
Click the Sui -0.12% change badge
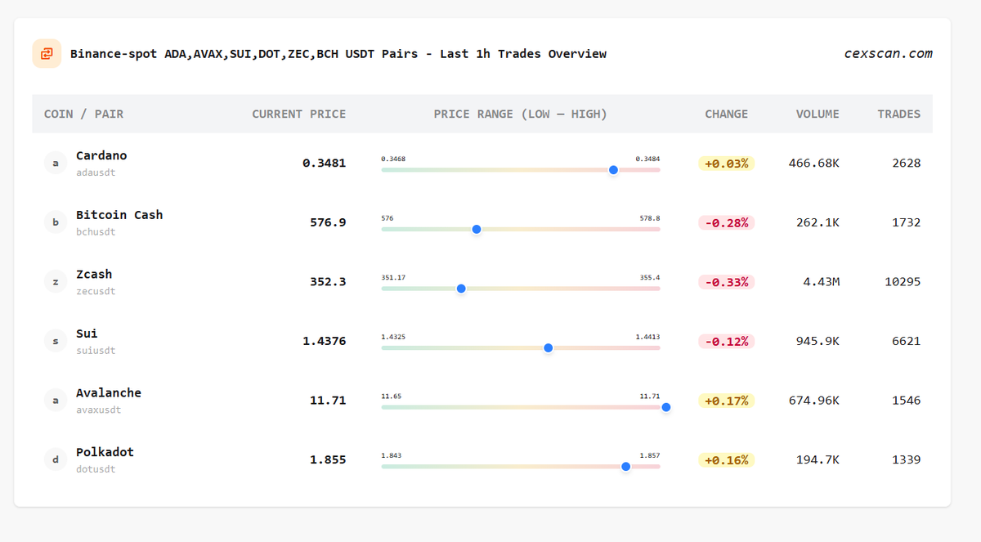(726, 341)
